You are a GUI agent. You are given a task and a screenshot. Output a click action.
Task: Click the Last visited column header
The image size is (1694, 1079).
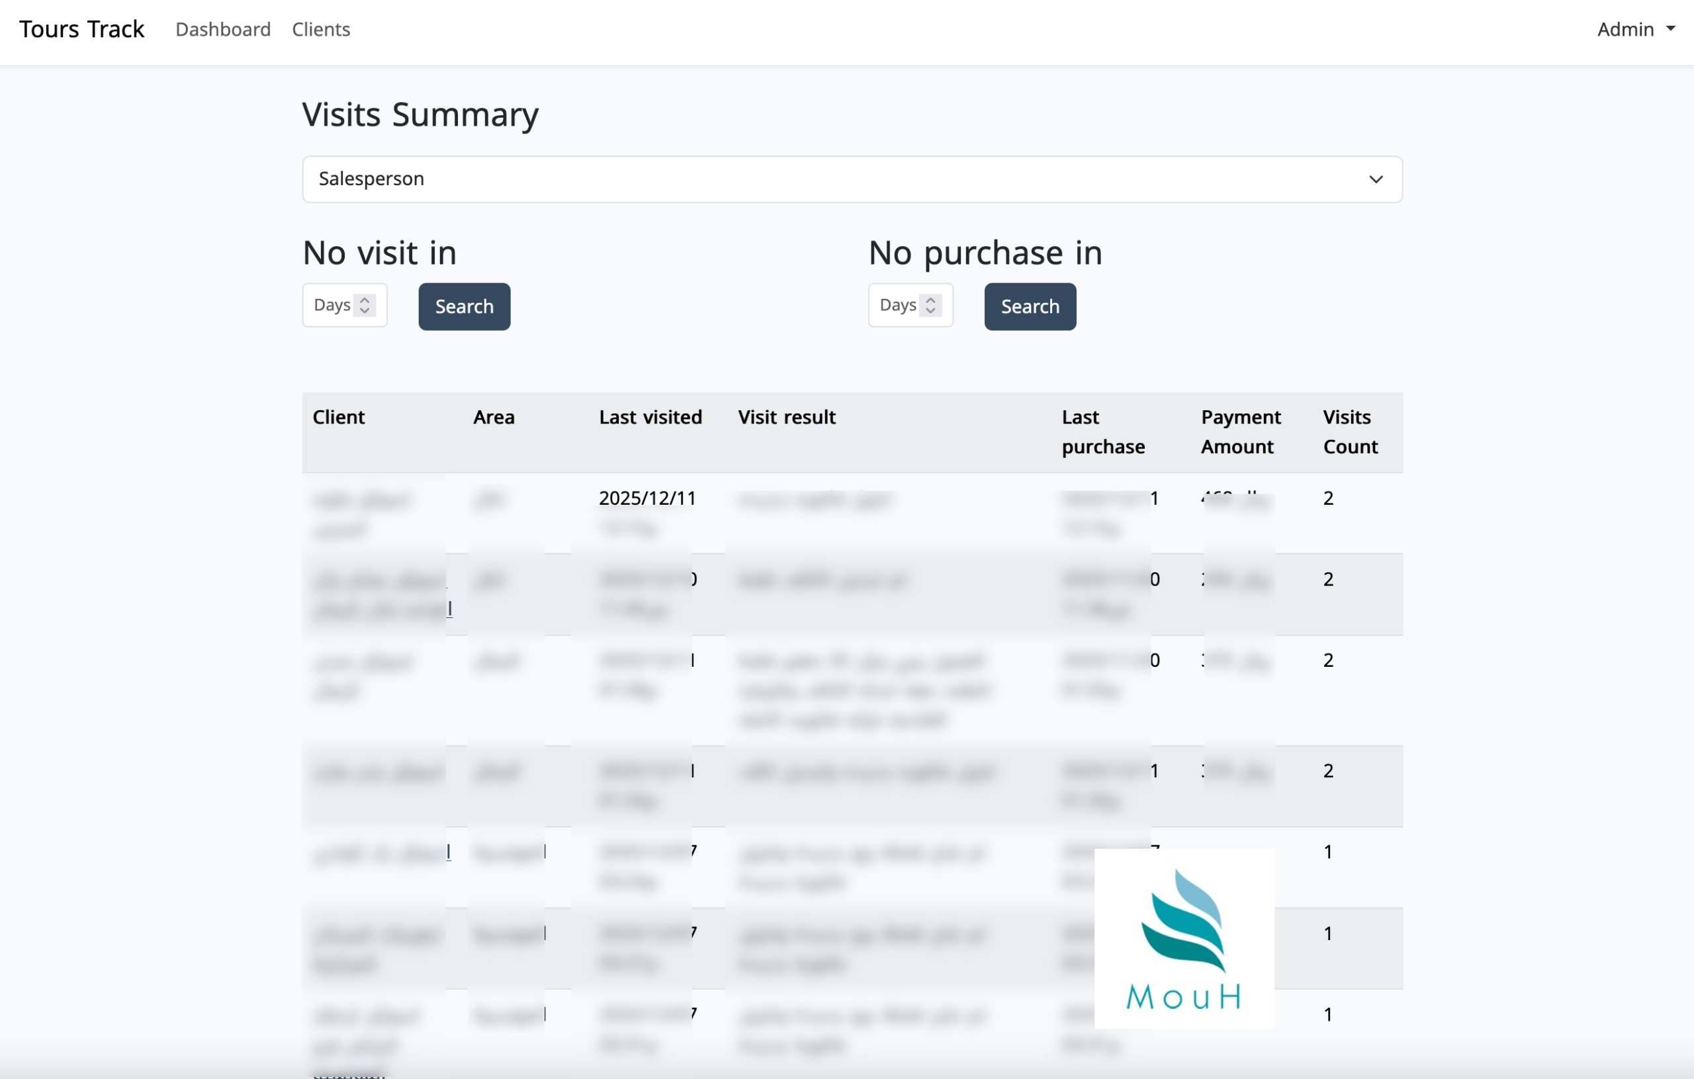(x=650, y=417)
